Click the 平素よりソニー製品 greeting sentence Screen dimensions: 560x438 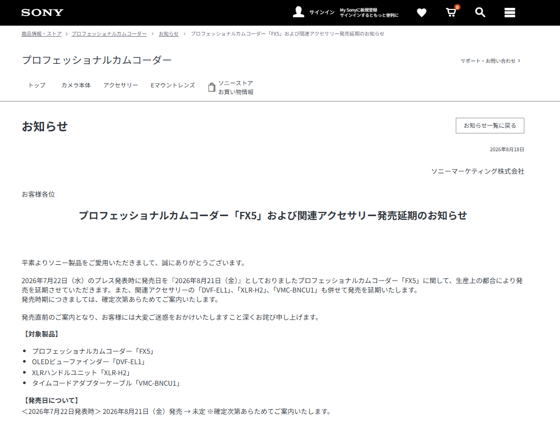[x=135, y=263]
